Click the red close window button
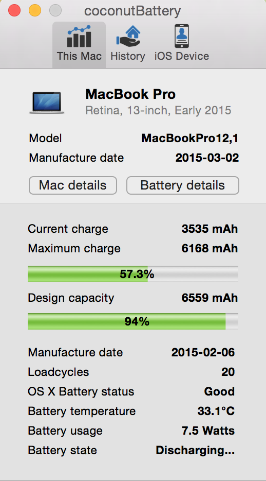Viewport: 266px width, 481px height. [x=14, y=11]
